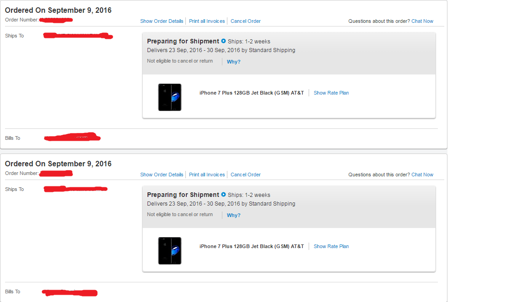The height and width of the screenshot is (302, 526).
Task: Click second iPhone 7 Plus 128GB Jet Black title
Action: 252,246
